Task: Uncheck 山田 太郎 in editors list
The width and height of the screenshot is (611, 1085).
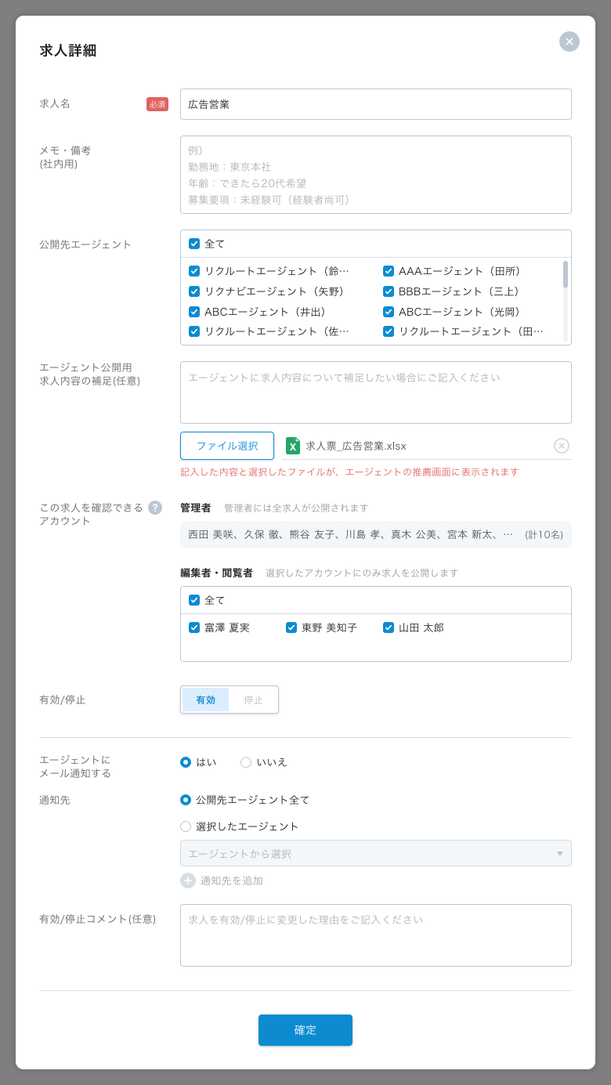Action: coord(389,627)
